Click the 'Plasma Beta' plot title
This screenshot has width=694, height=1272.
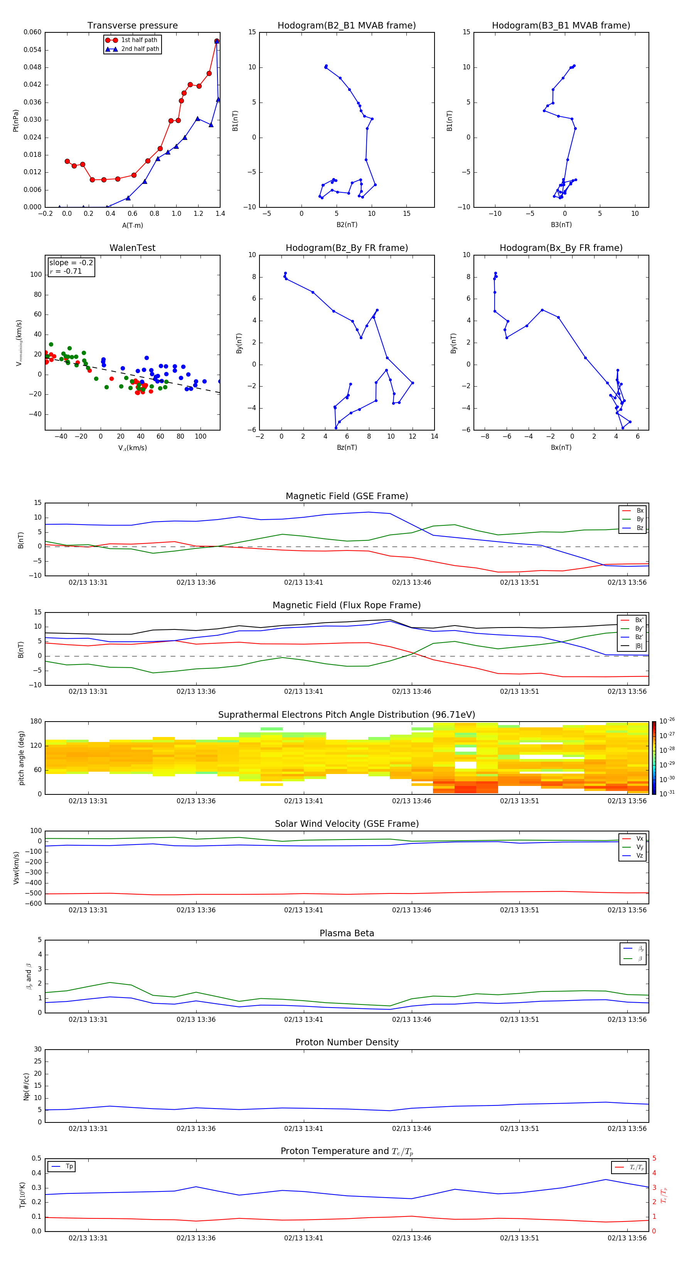pyautogui.click(x=347, y=933)
